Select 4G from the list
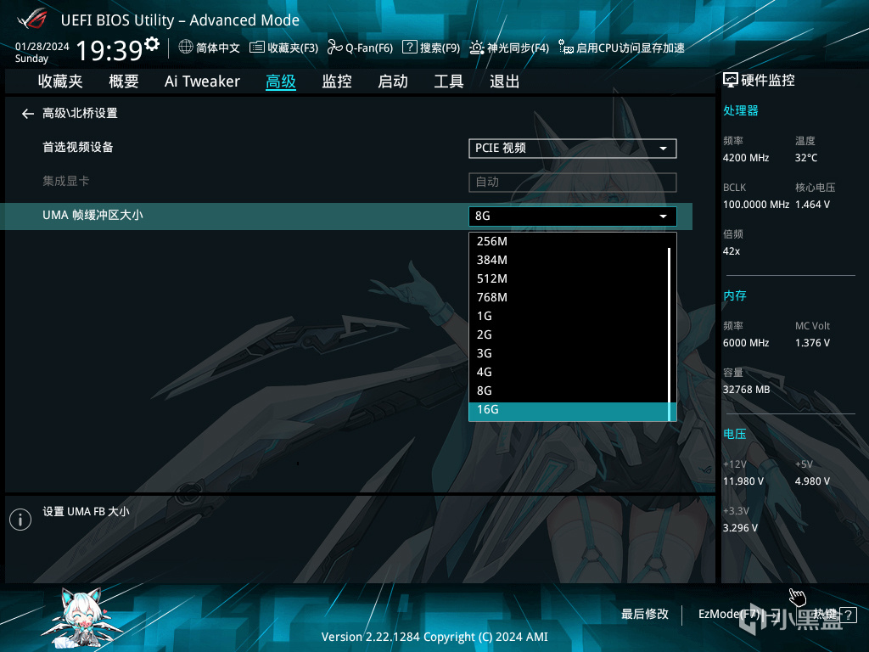 tap(569, 372)
